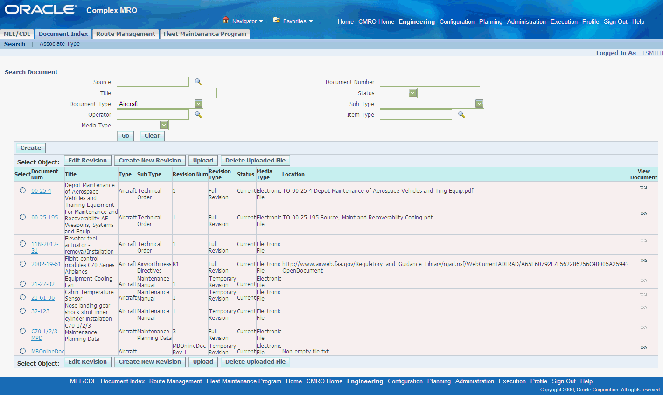Click the bottom Upload button
Viewport: 663px width, 395px height.
[203, 362]
